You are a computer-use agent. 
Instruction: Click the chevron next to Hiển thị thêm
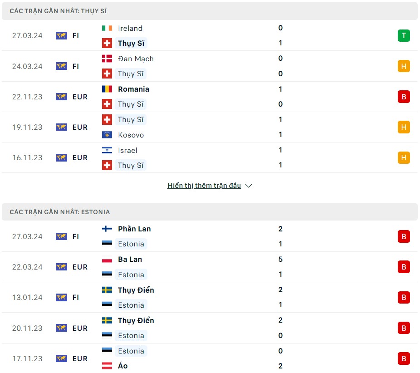click(249, 186)
